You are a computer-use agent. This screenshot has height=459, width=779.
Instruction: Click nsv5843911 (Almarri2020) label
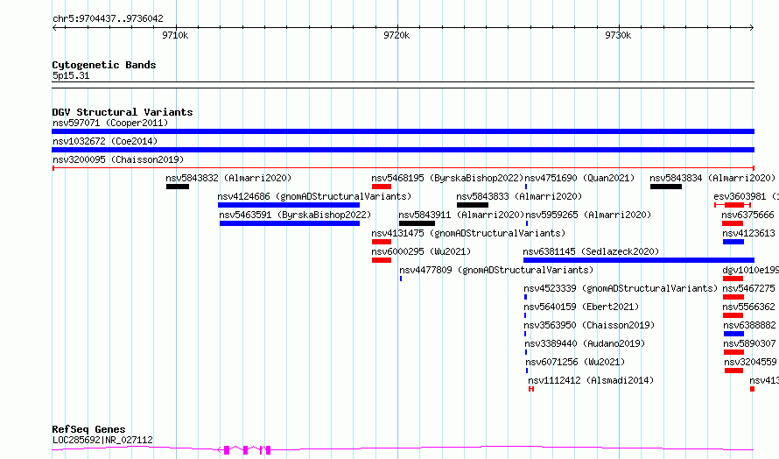(461, 215)
